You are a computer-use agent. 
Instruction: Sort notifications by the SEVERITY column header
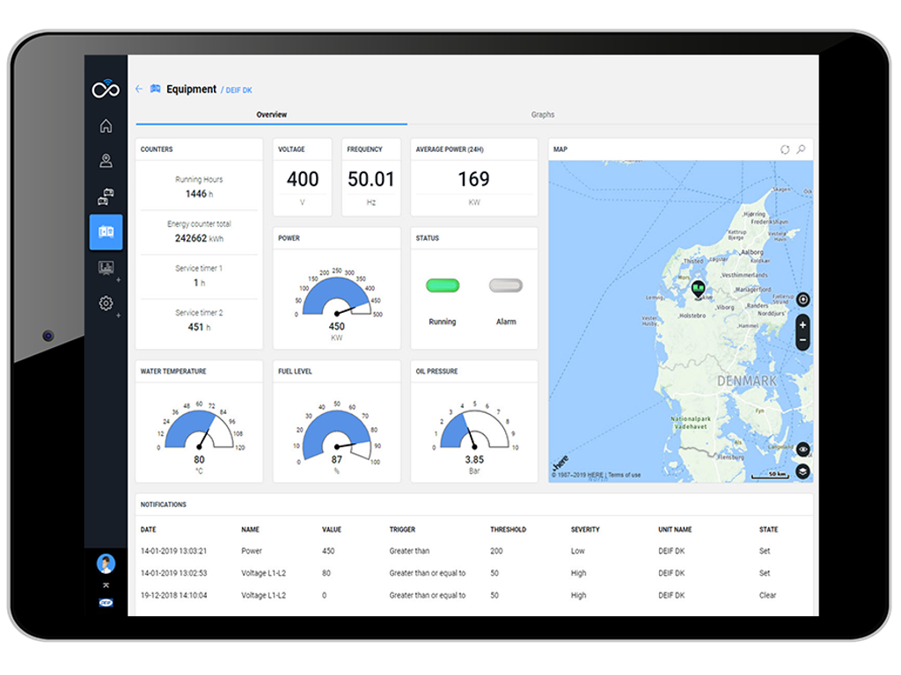(x=585, y=530)
